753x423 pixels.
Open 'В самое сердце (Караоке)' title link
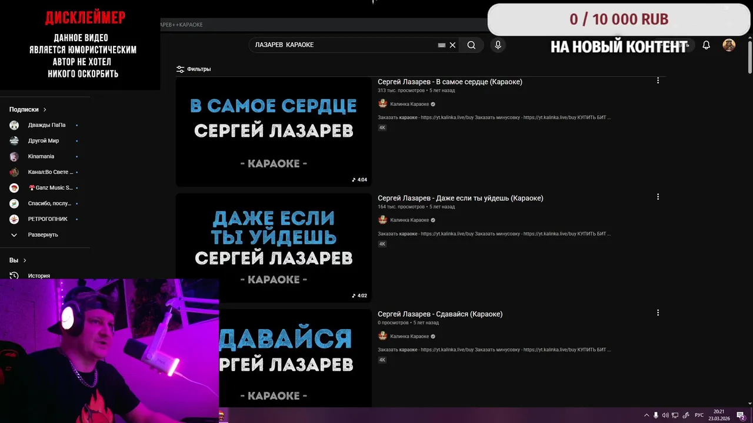tap(450, 82)
